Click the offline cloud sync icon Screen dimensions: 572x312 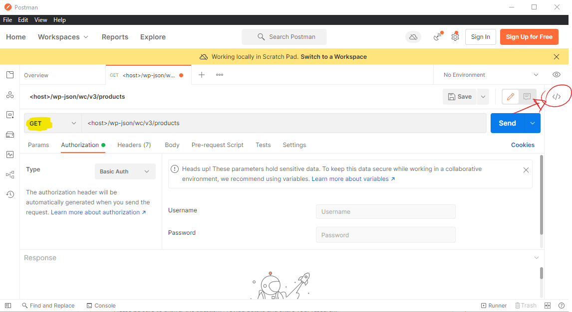[x=413, y=37]
